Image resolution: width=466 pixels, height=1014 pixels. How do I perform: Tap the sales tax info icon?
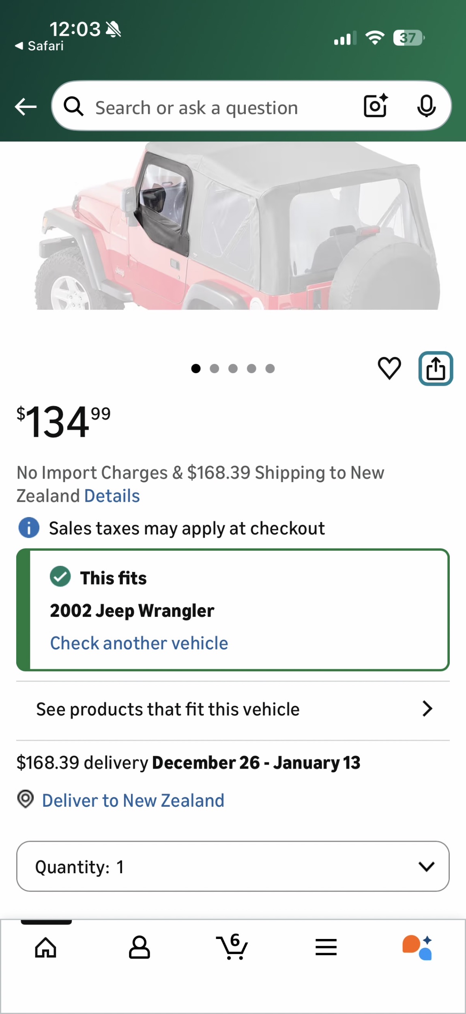click(x=29, y=528)
